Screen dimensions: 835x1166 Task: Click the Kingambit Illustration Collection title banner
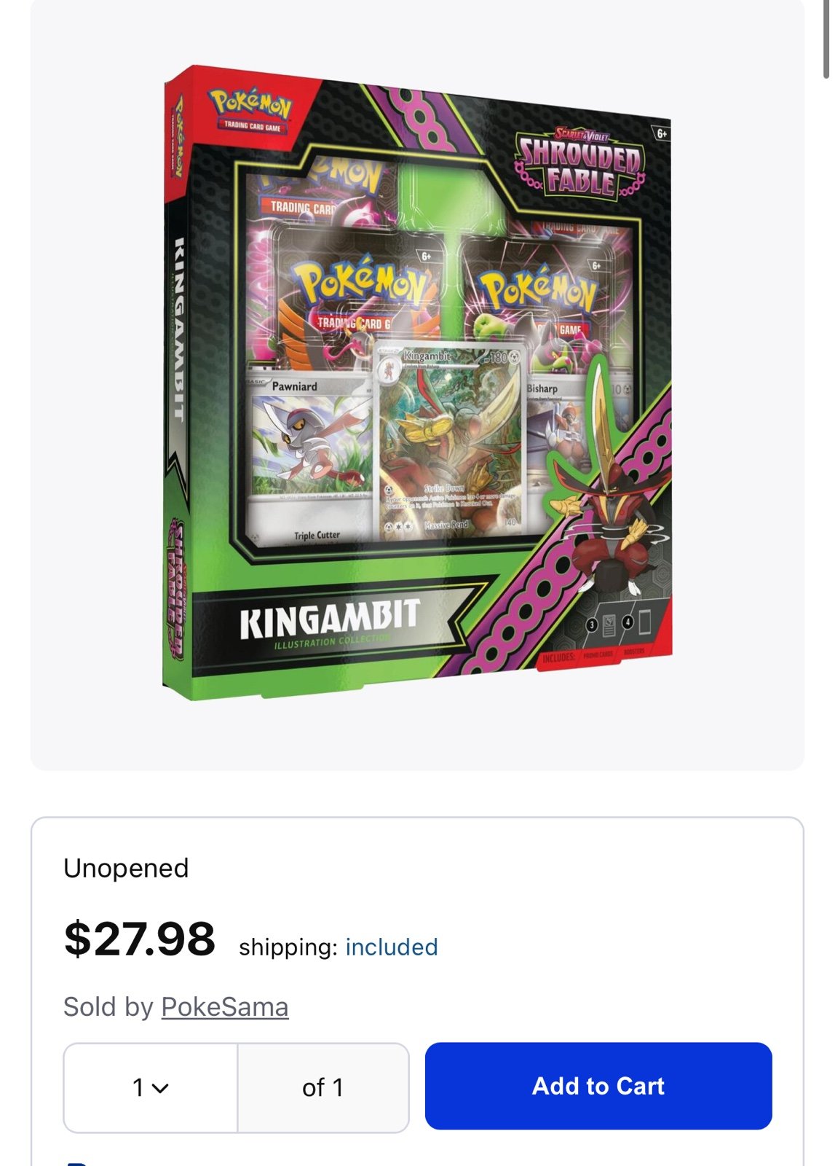(330, 623)
